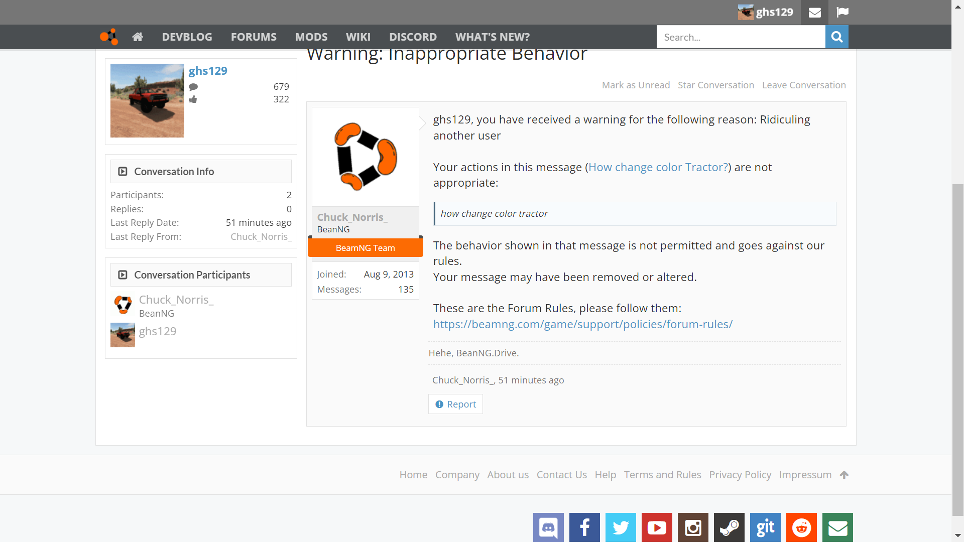Collapse the Conversation Participants panel
The width and height of the screenshot is (964, 542).
tap(123, 275)
